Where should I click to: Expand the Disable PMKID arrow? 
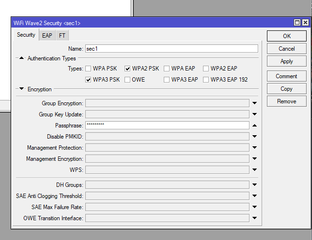click(254, 137)
